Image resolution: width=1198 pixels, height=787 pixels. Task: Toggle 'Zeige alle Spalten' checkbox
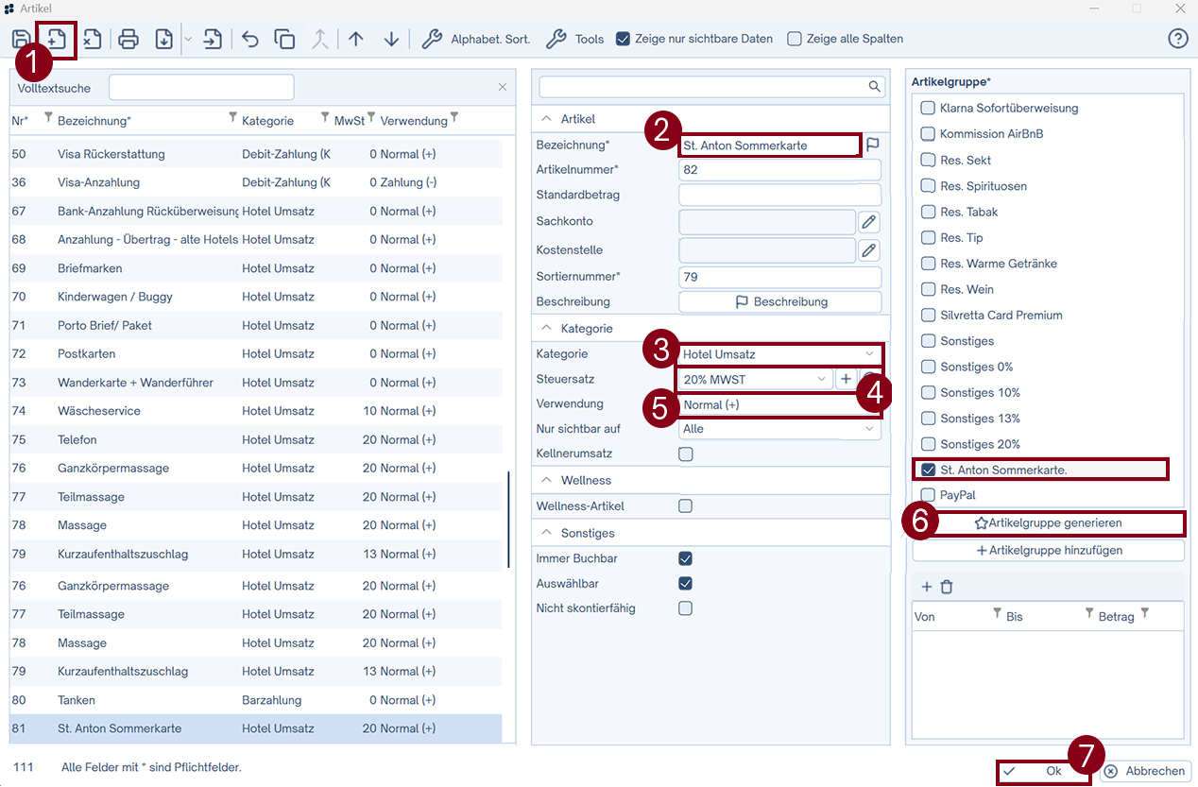click(795, 39)
